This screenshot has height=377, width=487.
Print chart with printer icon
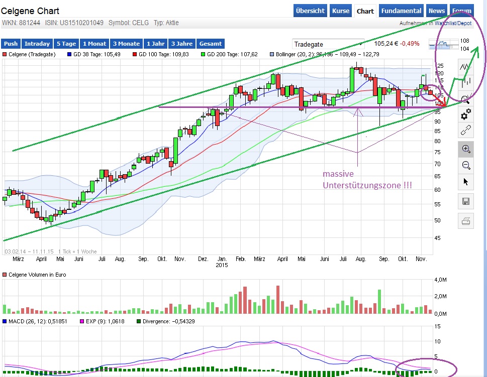tap(465, 220)
